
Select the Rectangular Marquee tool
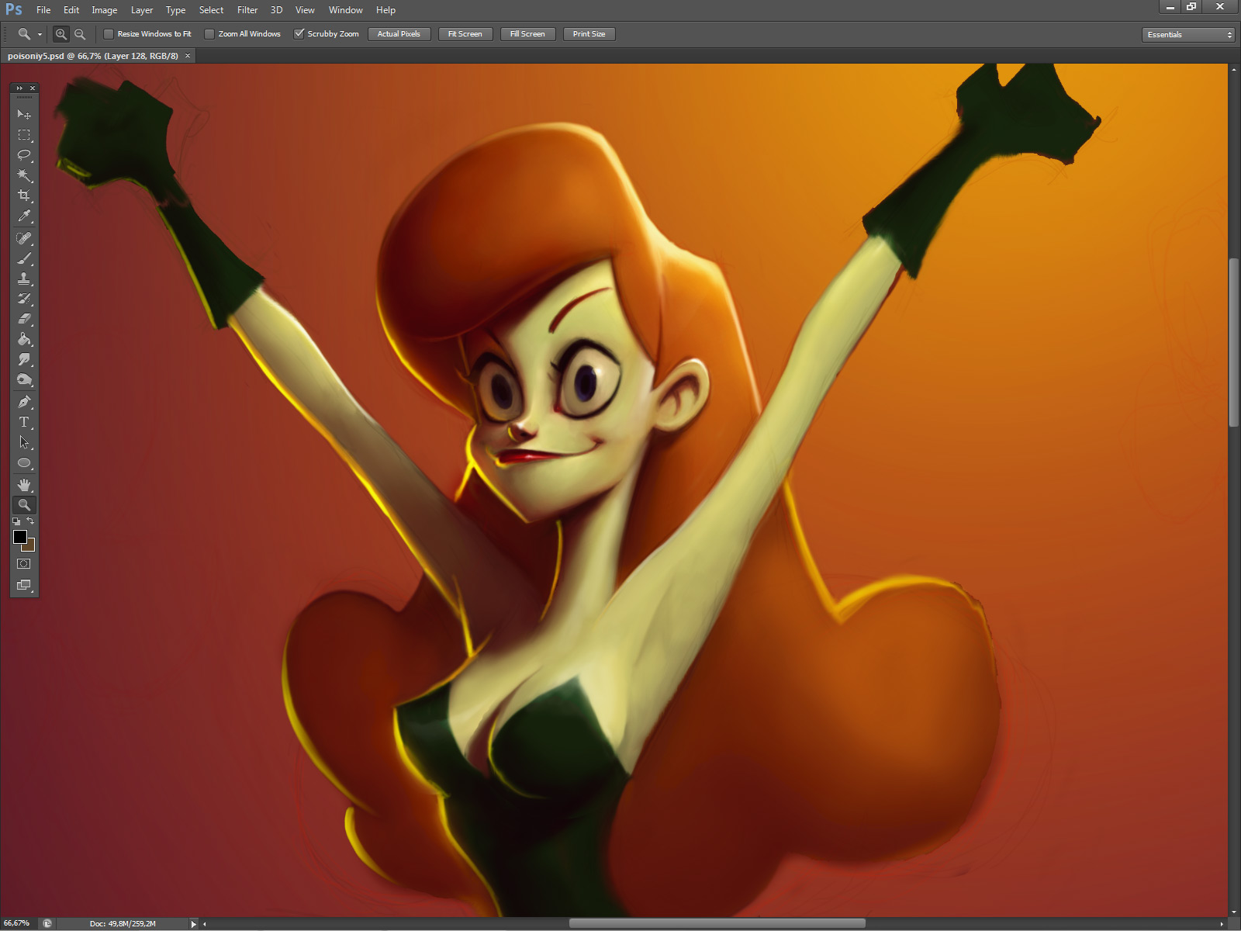(x=24, y=134)
